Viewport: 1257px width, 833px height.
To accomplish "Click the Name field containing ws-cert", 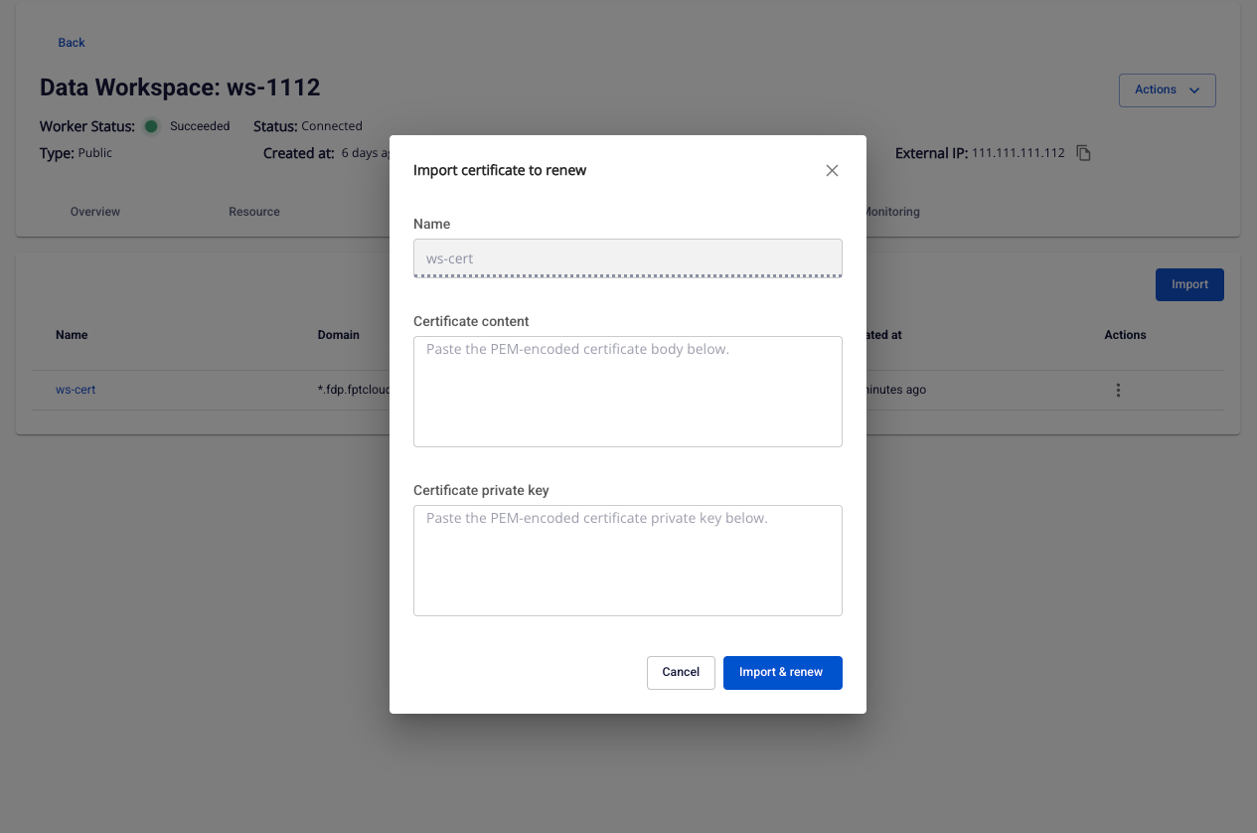I will 627,258.
